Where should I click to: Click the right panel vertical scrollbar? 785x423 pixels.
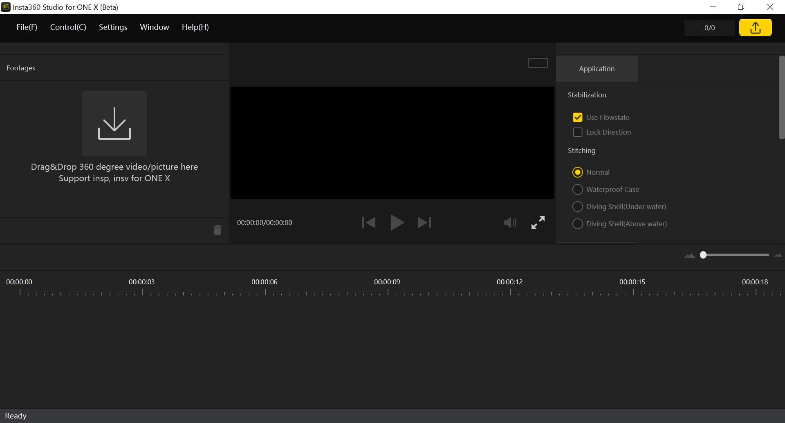(782, 97)
